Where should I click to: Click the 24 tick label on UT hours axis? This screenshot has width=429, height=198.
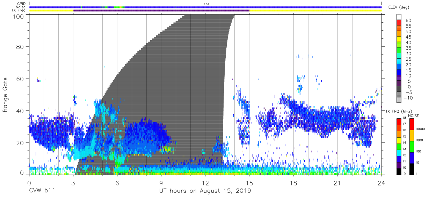pyautogui.click(x=381, y=183)
